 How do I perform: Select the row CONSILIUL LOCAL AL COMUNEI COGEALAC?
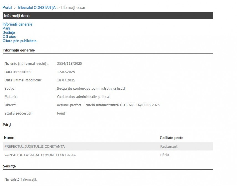[108, 155]
